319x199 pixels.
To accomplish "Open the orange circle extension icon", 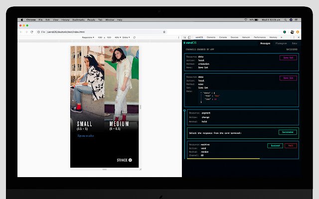I will pyautogui.click(x=298, y=32).
